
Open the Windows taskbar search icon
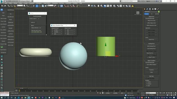[x=5, y=98]
